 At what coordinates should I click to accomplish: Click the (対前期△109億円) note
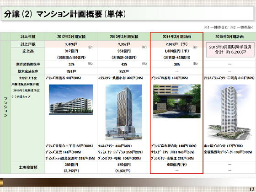click(71, 58)
